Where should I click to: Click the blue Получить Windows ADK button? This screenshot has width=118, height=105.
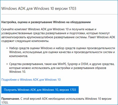tap(40, 90)
